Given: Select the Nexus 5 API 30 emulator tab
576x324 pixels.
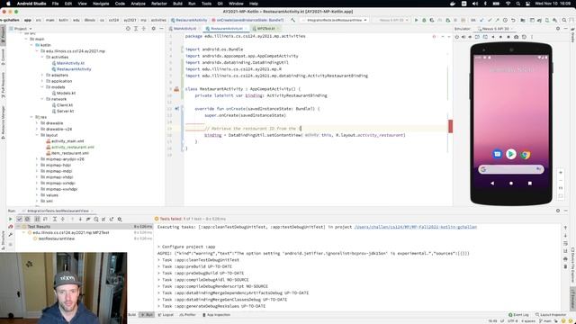Looking at the screenshot, I should pos(495,28).
